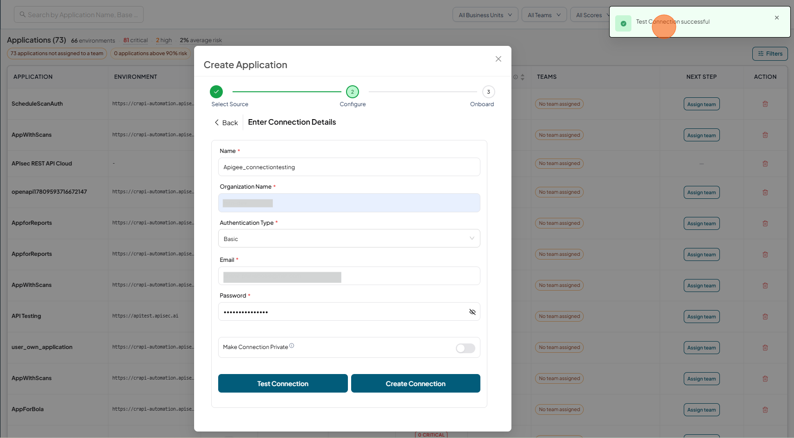Click the Create Connection button
The image size is (794, 438).
click(x=416, y=383)
